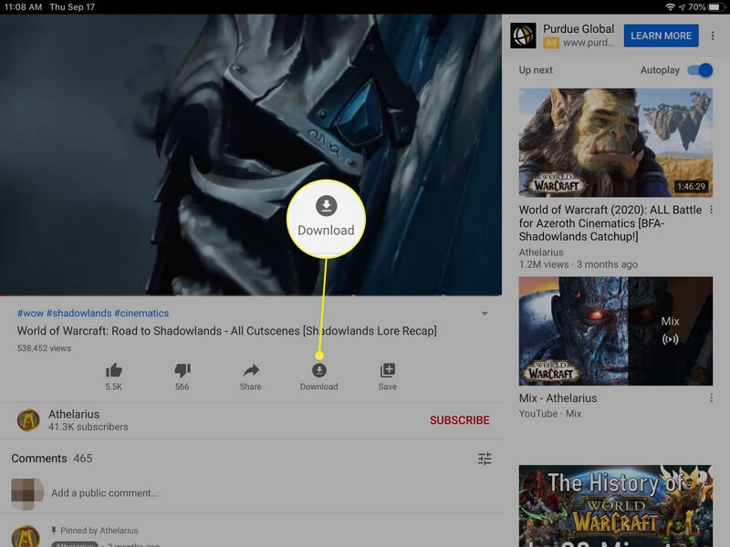Tap the Pinned by Athelarius label

(x=99, y=531)
